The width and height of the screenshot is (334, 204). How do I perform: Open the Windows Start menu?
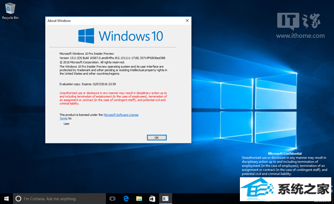tap(6, 198)
